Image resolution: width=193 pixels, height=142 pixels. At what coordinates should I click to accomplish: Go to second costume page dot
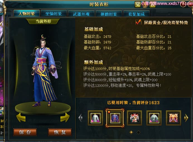pos(138,132)
